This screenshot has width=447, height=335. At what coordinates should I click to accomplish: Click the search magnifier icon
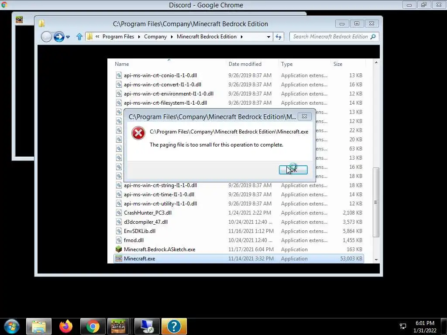tap(373, 37)
